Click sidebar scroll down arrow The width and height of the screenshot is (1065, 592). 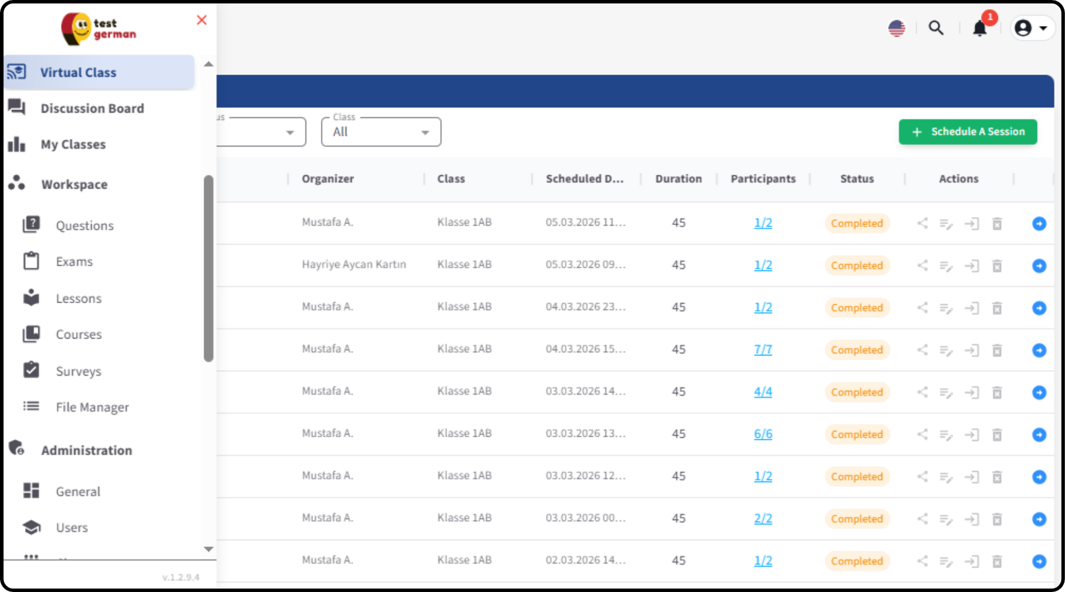(208, 549)
